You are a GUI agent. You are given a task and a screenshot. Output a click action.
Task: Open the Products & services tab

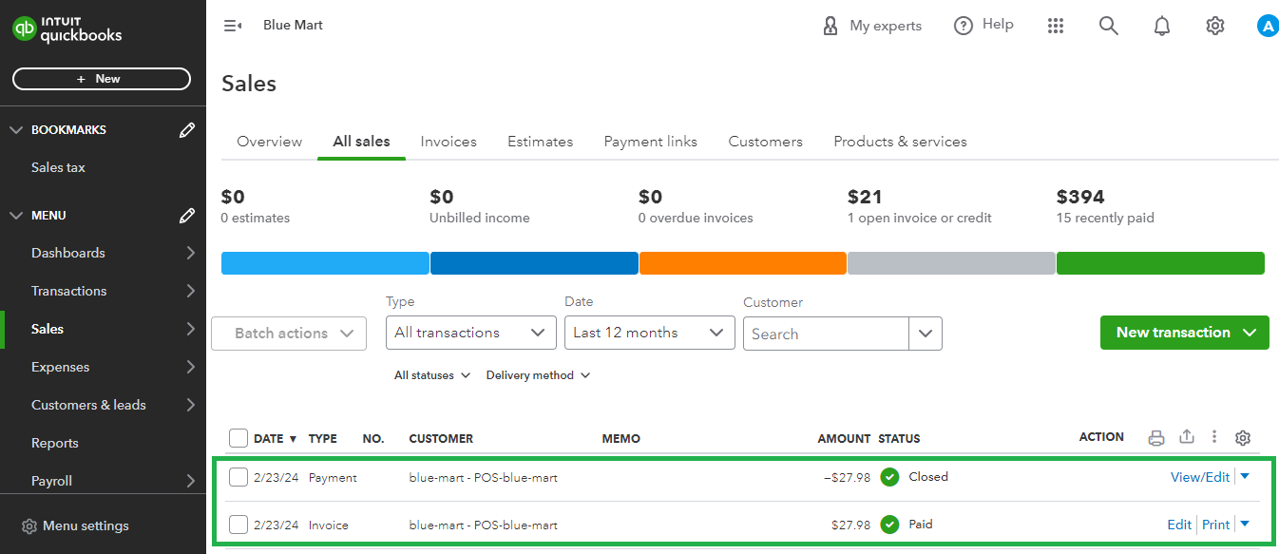point(900,142)
